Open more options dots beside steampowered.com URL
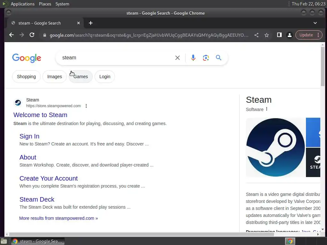 86,106
